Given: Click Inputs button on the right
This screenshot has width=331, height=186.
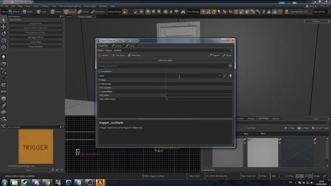Looking at the screenshot, I should tap(228, 55).
